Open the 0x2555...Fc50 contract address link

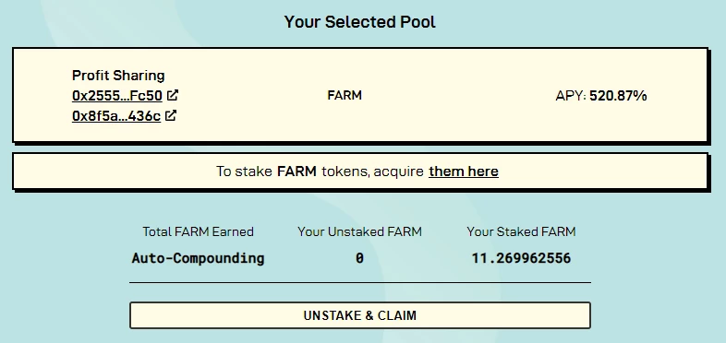coord(117,96)
